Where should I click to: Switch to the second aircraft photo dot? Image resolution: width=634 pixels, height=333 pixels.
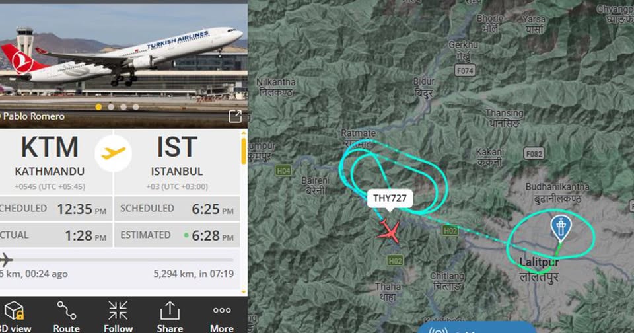tap(111, 107)
